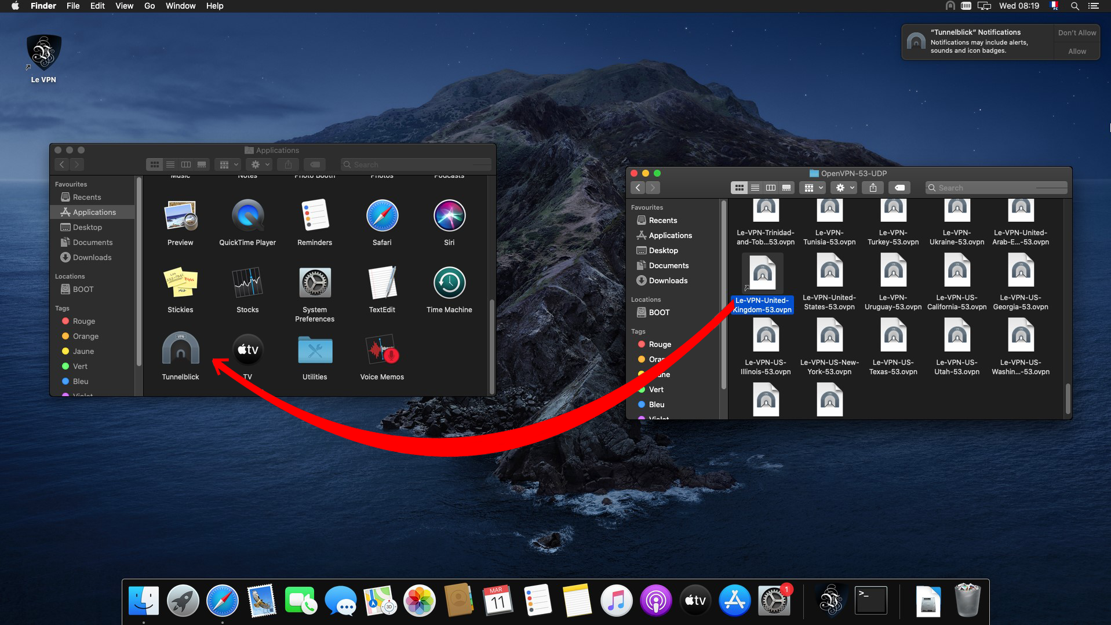Image resolution: width=1111 pixels, height=625 pixels.
Task: Open the TextEdit app icon
Action: [382, 283]
